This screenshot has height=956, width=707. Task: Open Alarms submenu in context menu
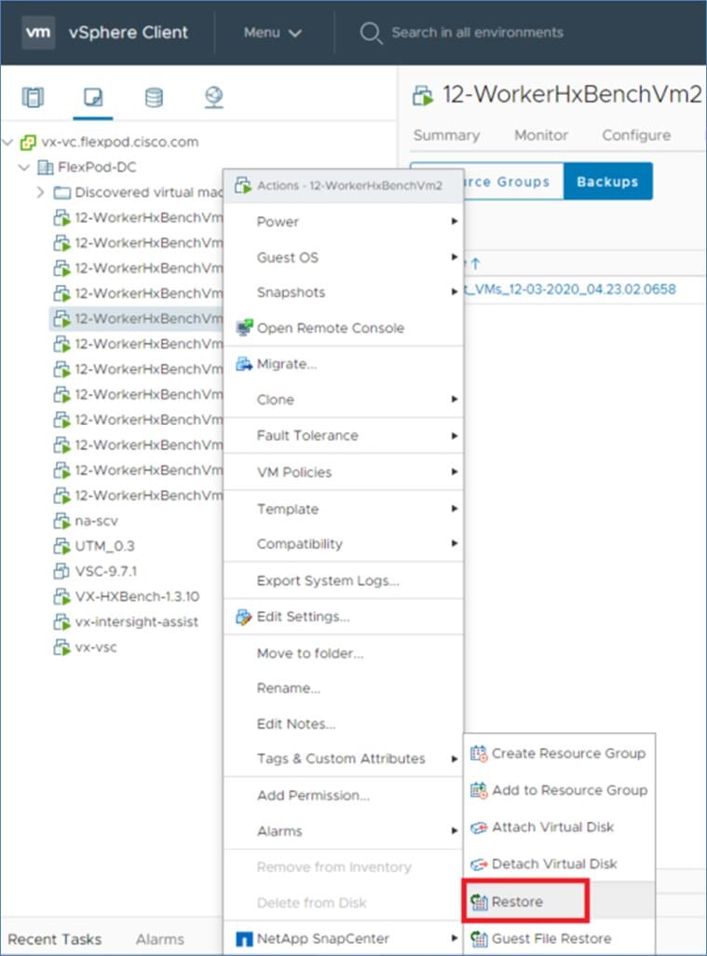344,831
